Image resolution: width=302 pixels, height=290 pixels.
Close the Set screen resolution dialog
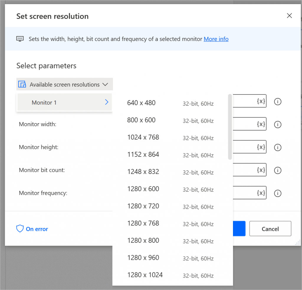pyautogui.click(x=289, y=16)
